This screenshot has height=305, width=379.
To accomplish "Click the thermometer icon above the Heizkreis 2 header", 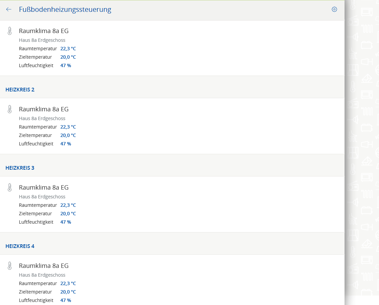I will click(9, 31).
